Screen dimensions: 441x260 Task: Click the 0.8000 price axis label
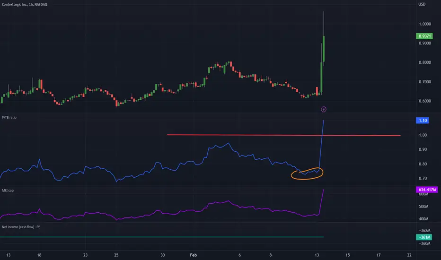tap(425, 62)
